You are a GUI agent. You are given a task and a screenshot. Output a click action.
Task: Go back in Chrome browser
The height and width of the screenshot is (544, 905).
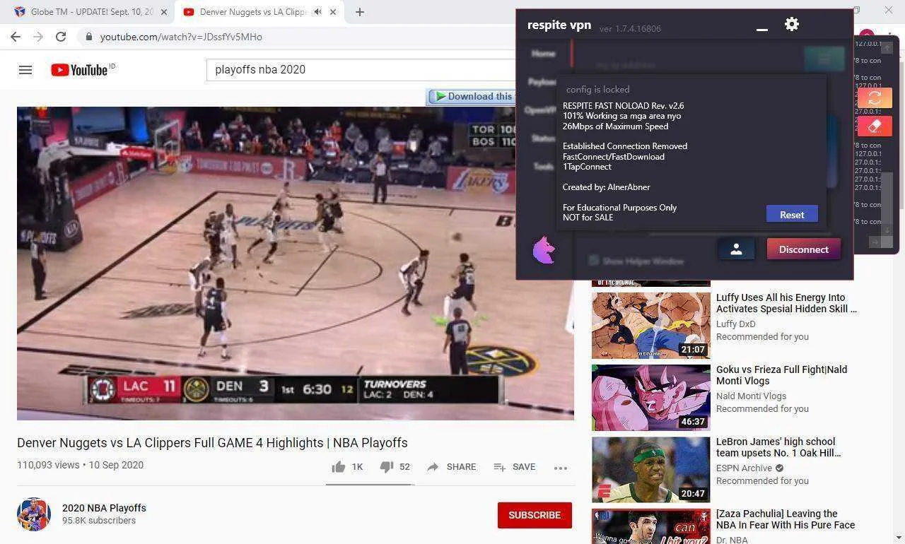[x=16, y=37]
